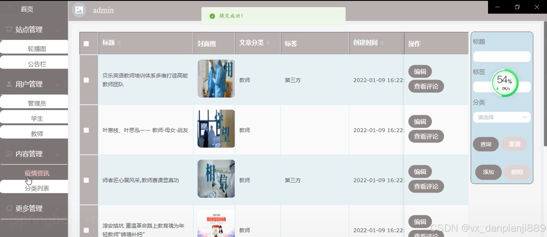Open the 分类列表 menu item

(34, 187)
